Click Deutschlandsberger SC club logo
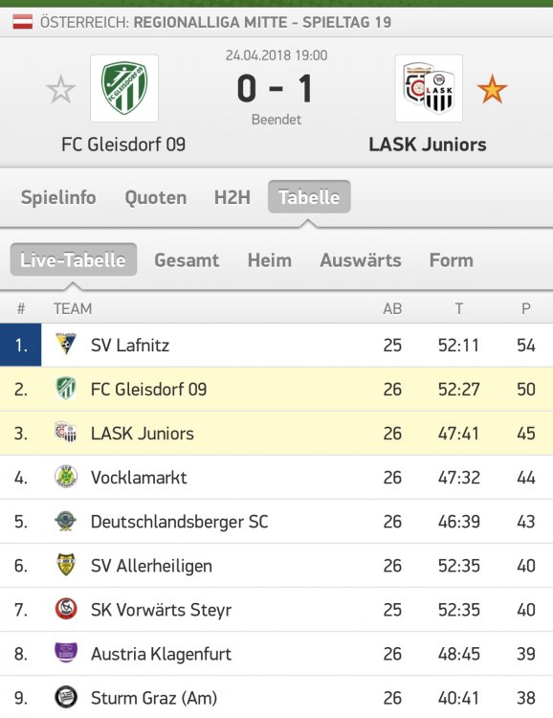Viewport: 553px width, 718px height. [66, 521]
